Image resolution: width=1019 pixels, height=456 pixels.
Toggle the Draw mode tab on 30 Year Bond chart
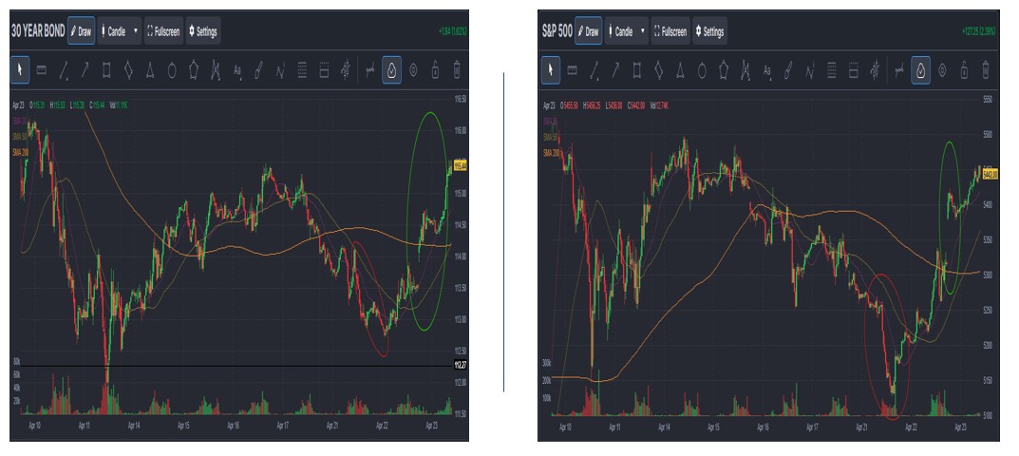pyautogui.click(x=82, y=31)
